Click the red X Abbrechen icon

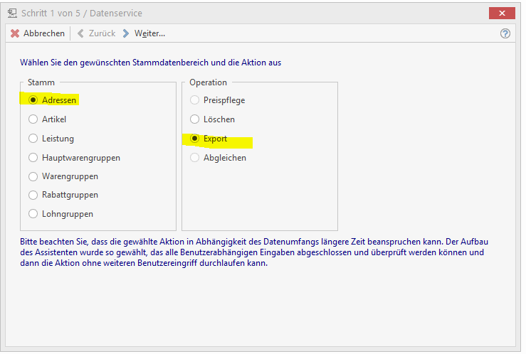15,33
